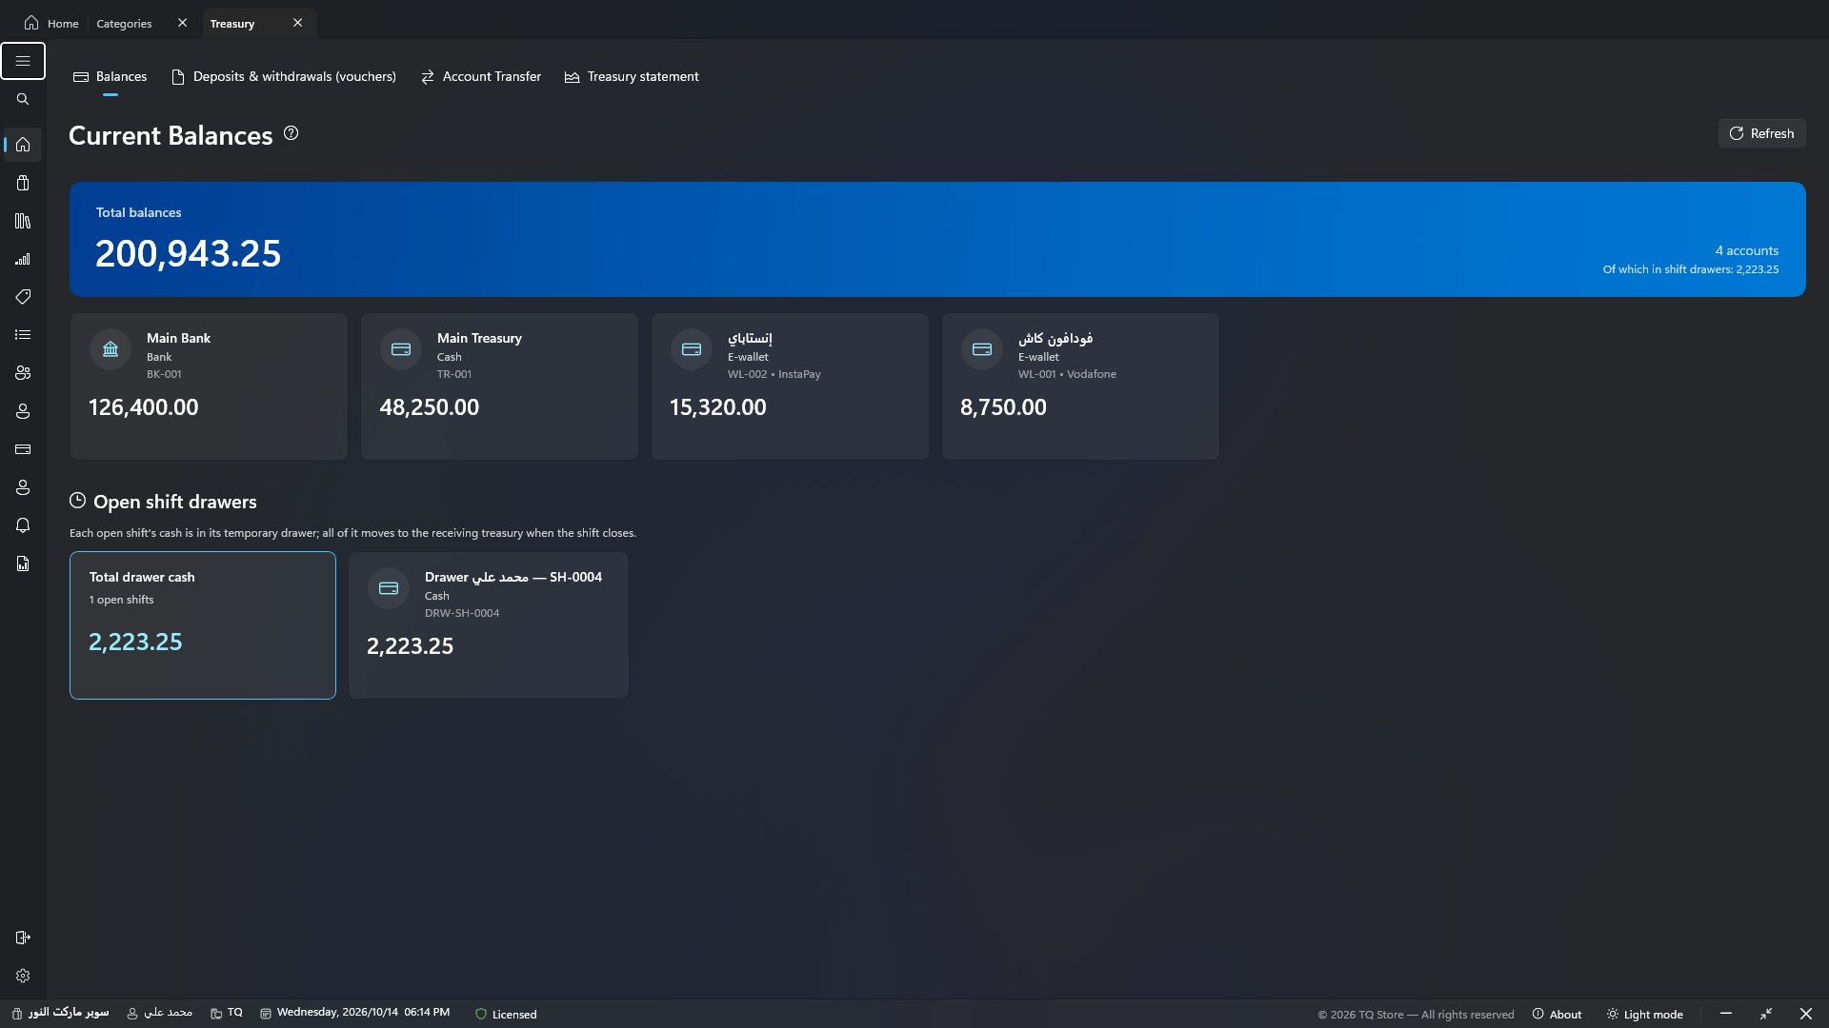Open the settings gear sidebar icon
Screen dimensions: 1829x1028
pyautogui.click(x=23, y=976)
